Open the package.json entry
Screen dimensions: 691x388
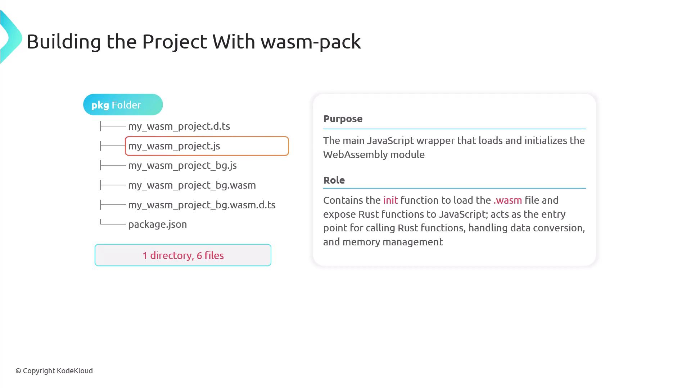[157, 224]
